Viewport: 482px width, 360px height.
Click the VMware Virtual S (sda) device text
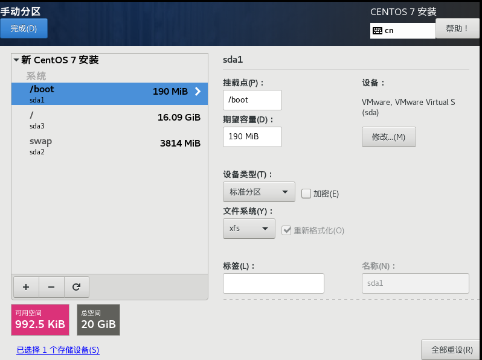coord(408,107)
